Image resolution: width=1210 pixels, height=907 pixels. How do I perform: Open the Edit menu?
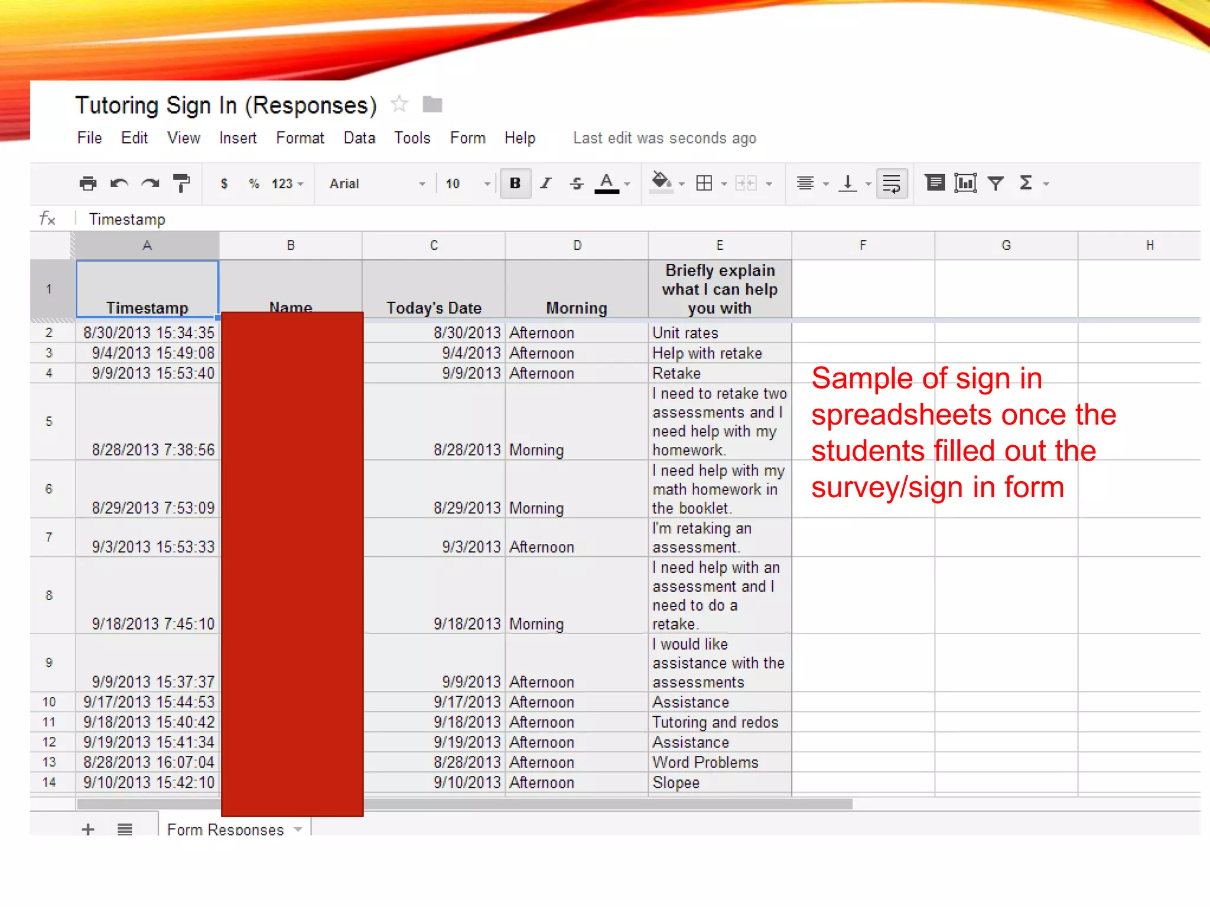134,138
